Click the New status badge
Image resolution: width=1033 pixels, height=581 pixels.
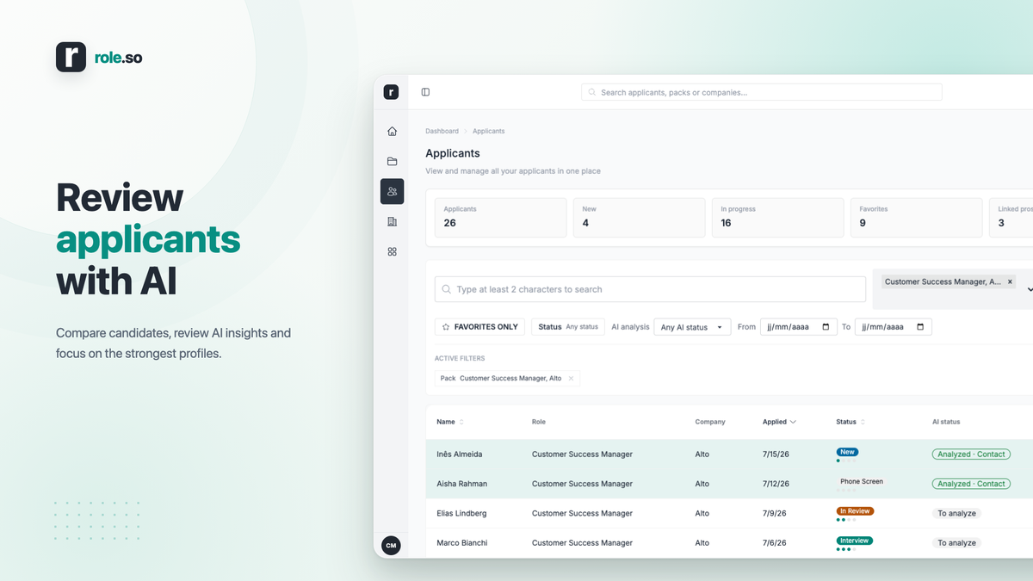(847, 452)
